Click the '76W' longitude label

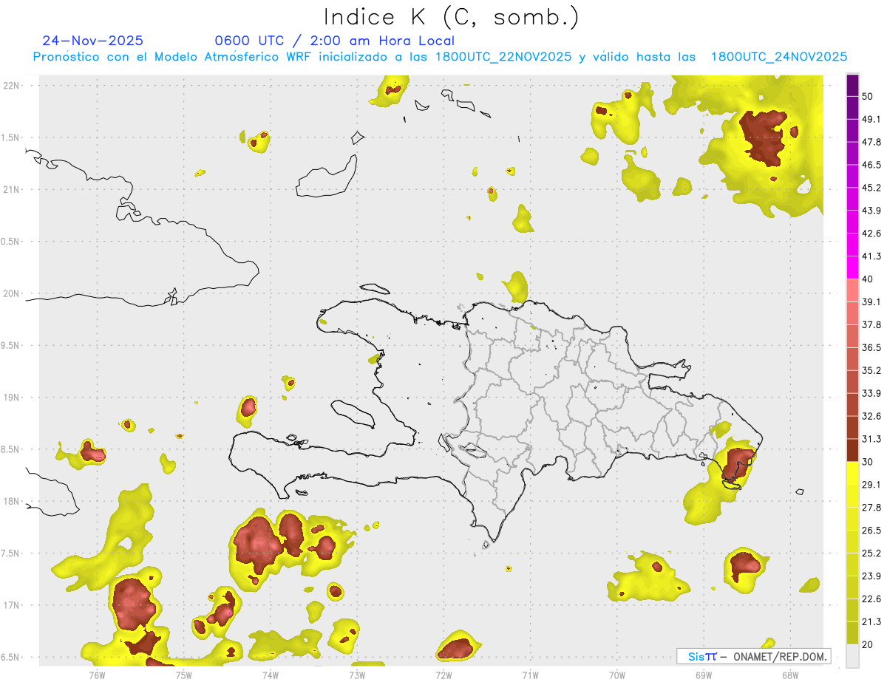pyautogui.click(x=97, y=675)
